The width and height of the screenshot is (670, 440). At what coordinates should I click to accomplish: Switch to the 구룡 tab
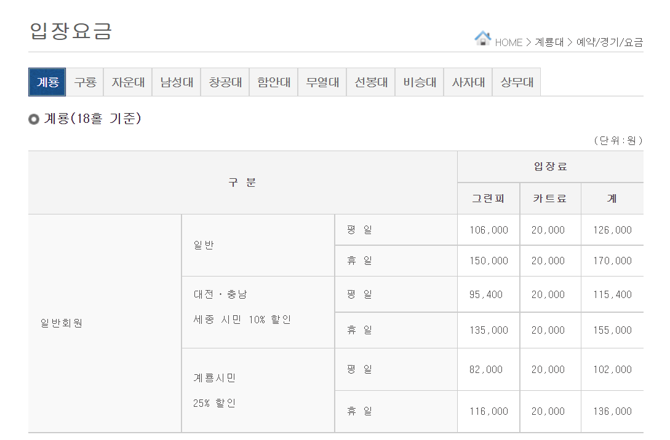(84, 82)
